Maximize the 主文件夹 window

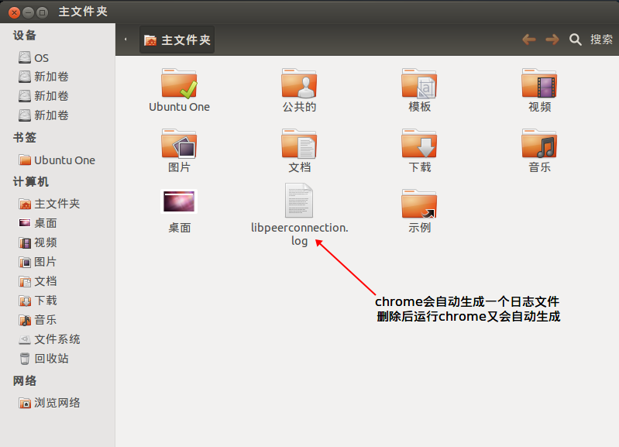(42, 12)
